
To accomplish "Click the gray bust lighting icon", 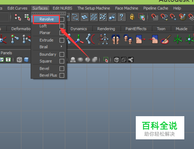I will 73,60.
